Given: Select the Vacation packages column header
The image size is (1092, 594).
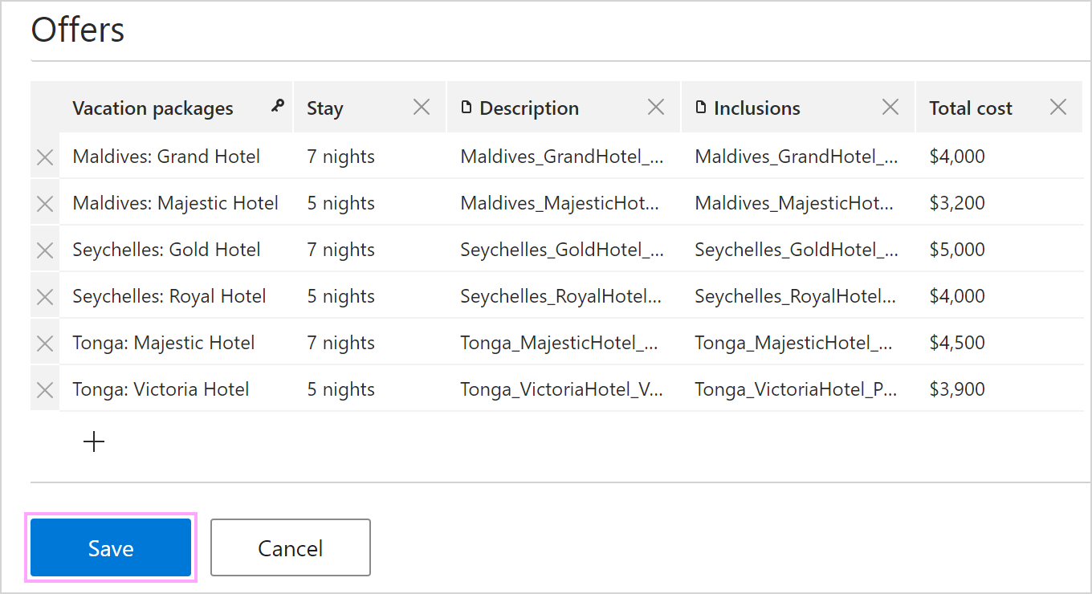Looking at the screenshot, I should pos(153,108).
